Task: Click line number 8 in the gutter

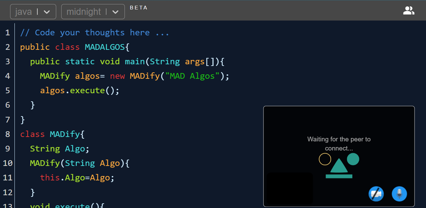Action: (x=7, y=134)
